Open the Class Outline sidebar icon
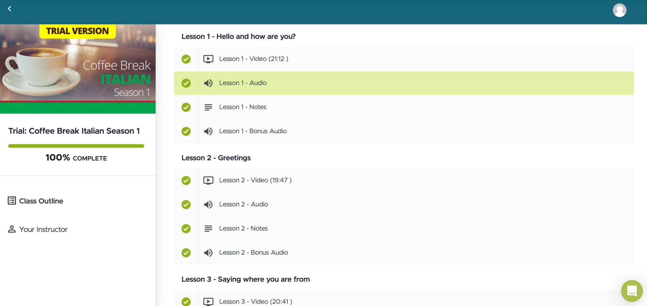The image size is (647, 306). (x=11, y=201)
